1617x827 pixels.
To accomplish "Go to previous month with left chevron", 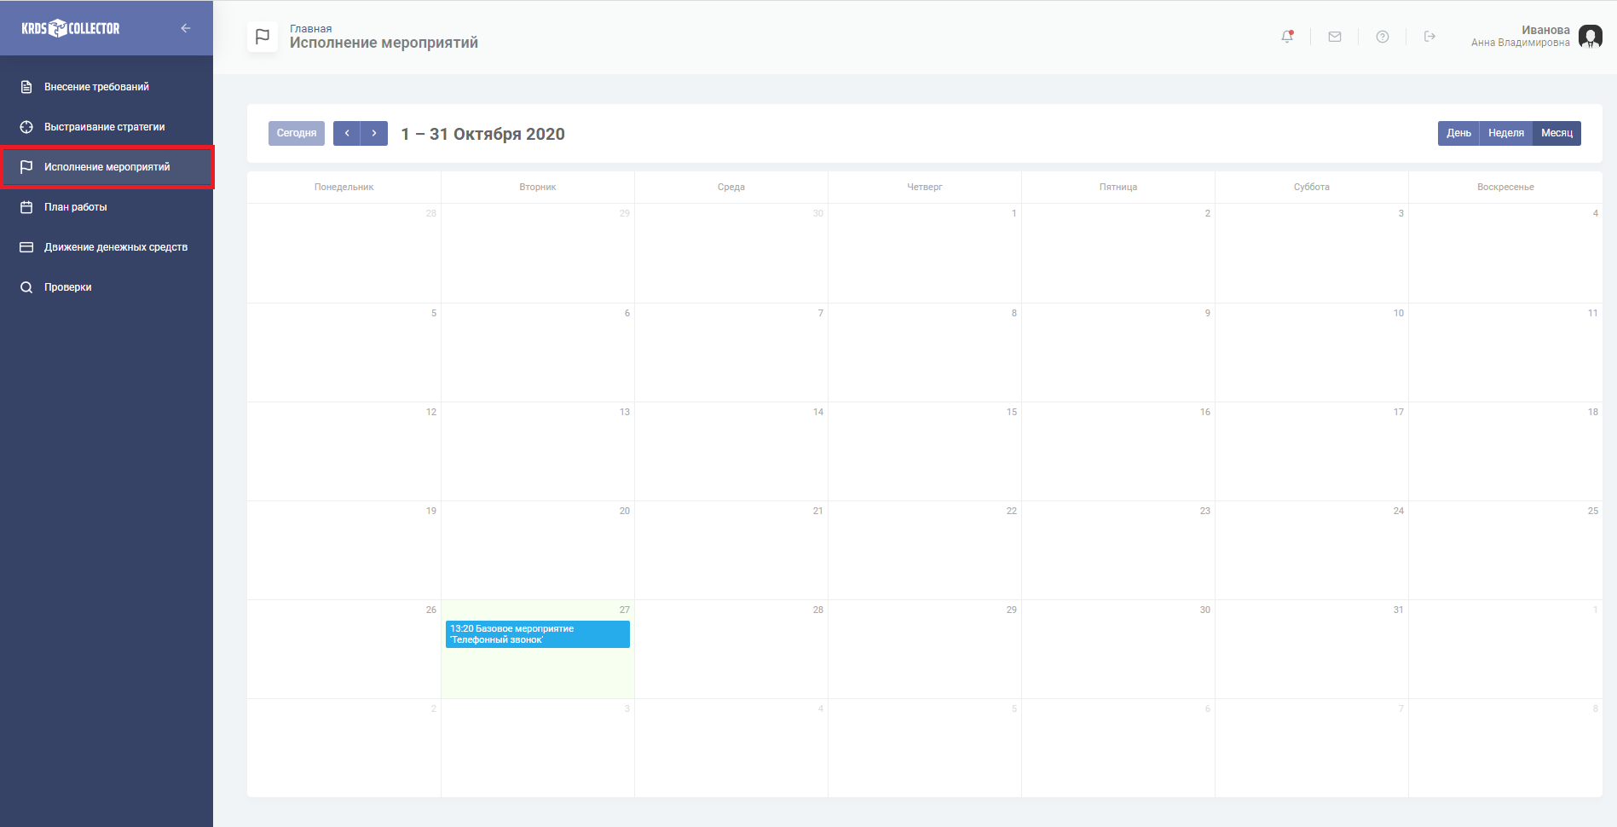I will [347, 133].
